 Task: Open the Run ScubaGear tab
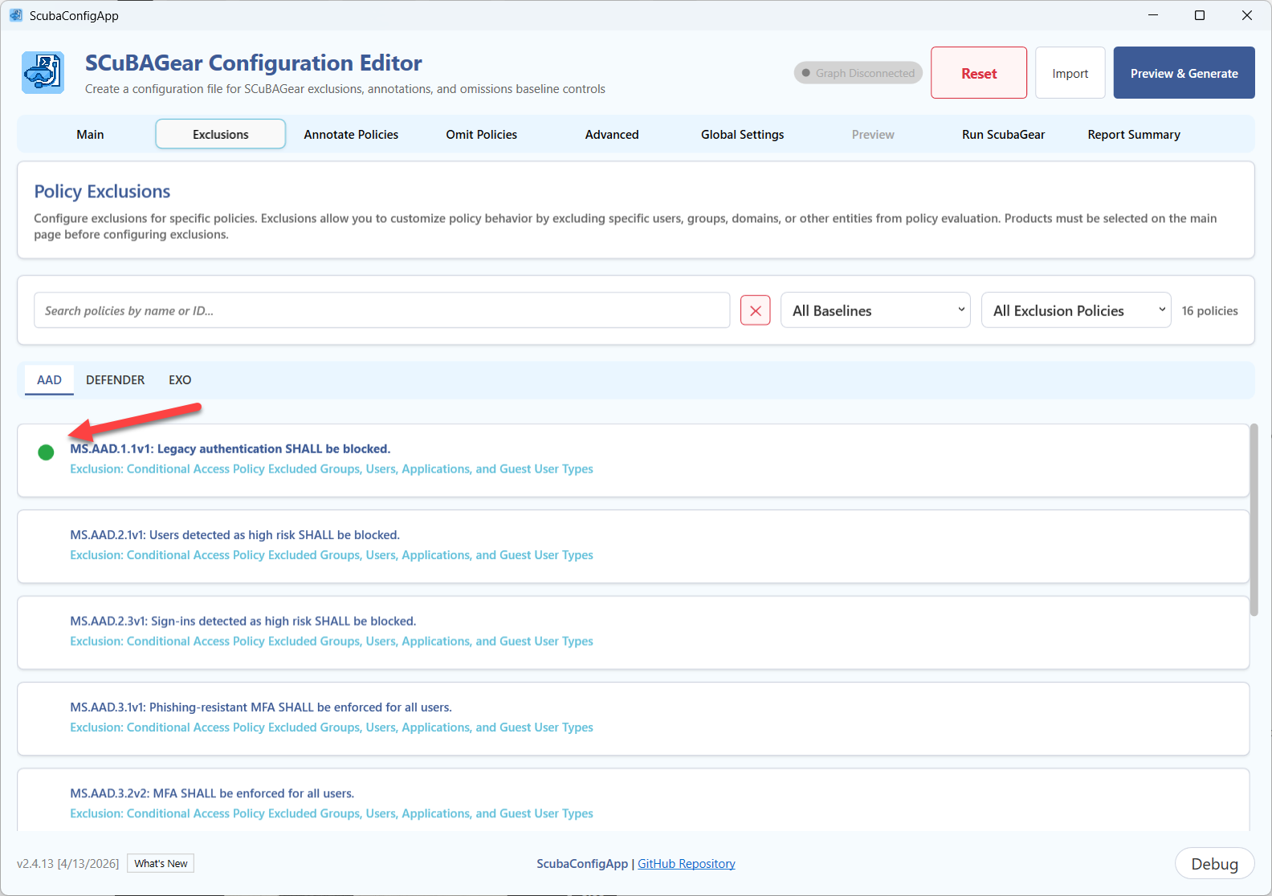click(x=1004, y=134)
